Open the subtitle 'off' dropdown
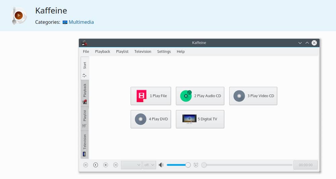 [150, 165]
